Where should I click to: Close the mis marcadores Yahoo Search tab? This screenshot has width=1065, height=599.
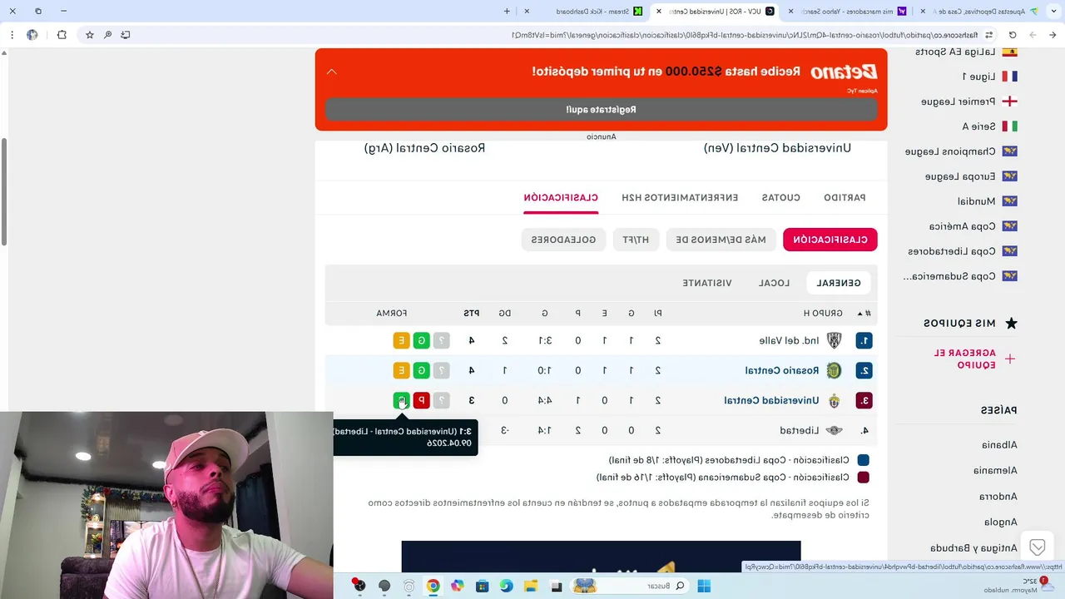click(790, 11)
